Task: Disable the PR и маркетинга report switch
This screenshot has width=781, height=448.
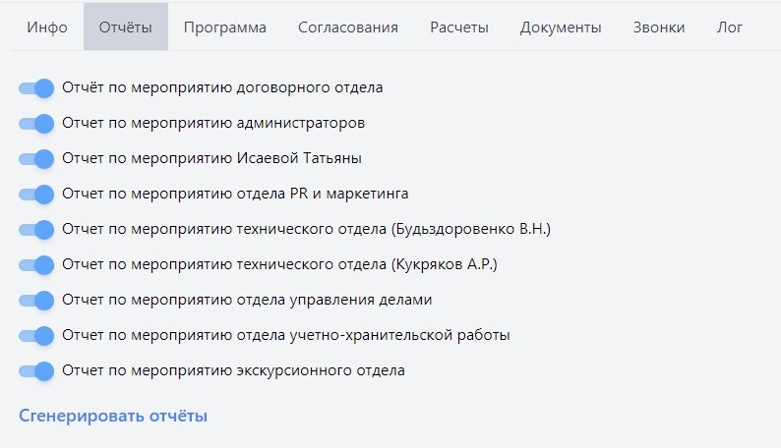Action: (x=36, y=195)
